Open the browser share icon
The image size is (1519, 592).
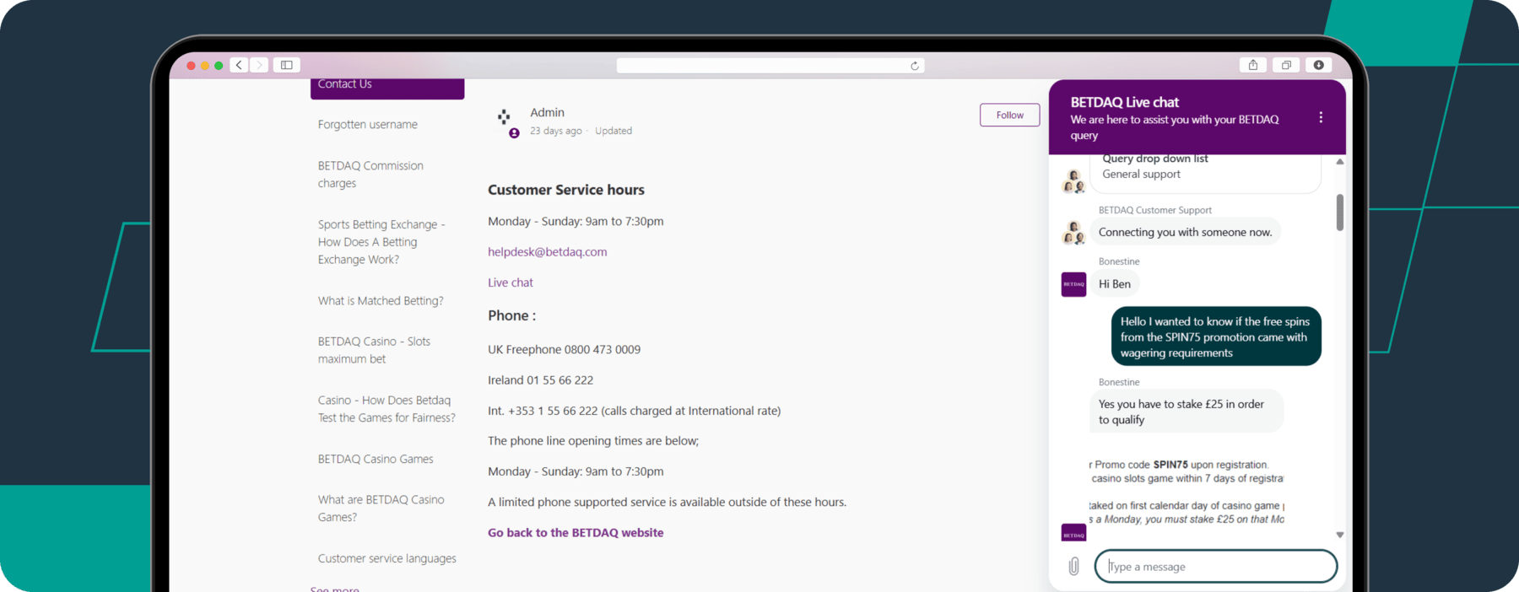(x=1253, y=65)
